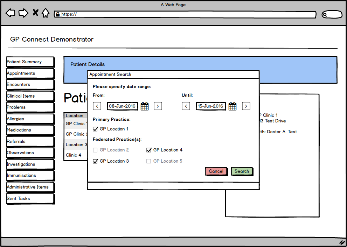The width and height of the screenshot is (347, 247).
Task: Open the From date calendar picker
Action: tap(145, 106)
